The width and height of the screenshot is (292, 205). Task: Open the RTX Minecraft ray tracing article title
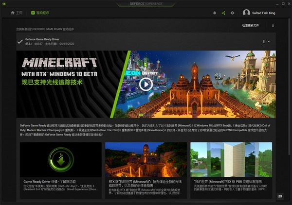[x=145, y=184]
